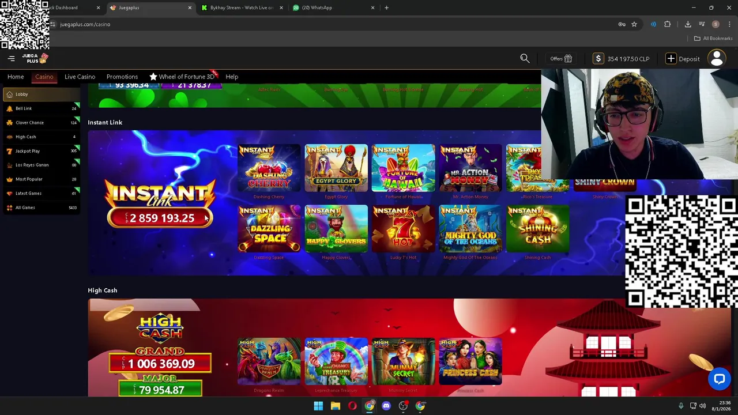Open the user profile avatar icon
This screenshot has width=738, height=415.
[x=717, y=58]
